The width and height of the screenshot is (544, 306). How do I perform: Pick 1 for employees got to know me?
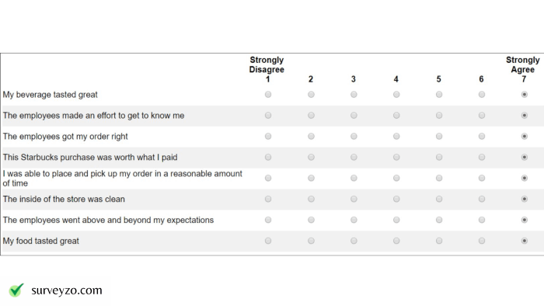point(268,116)
